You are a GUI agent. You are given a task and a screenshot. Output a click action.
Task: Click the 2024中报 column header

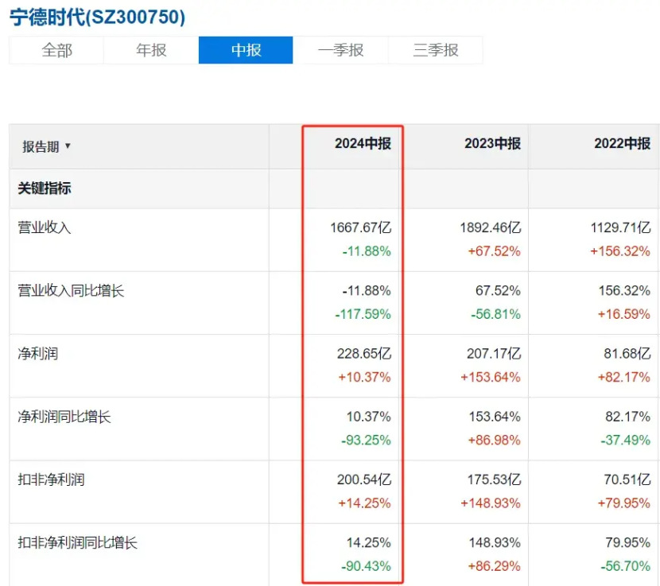click(363, 144)
